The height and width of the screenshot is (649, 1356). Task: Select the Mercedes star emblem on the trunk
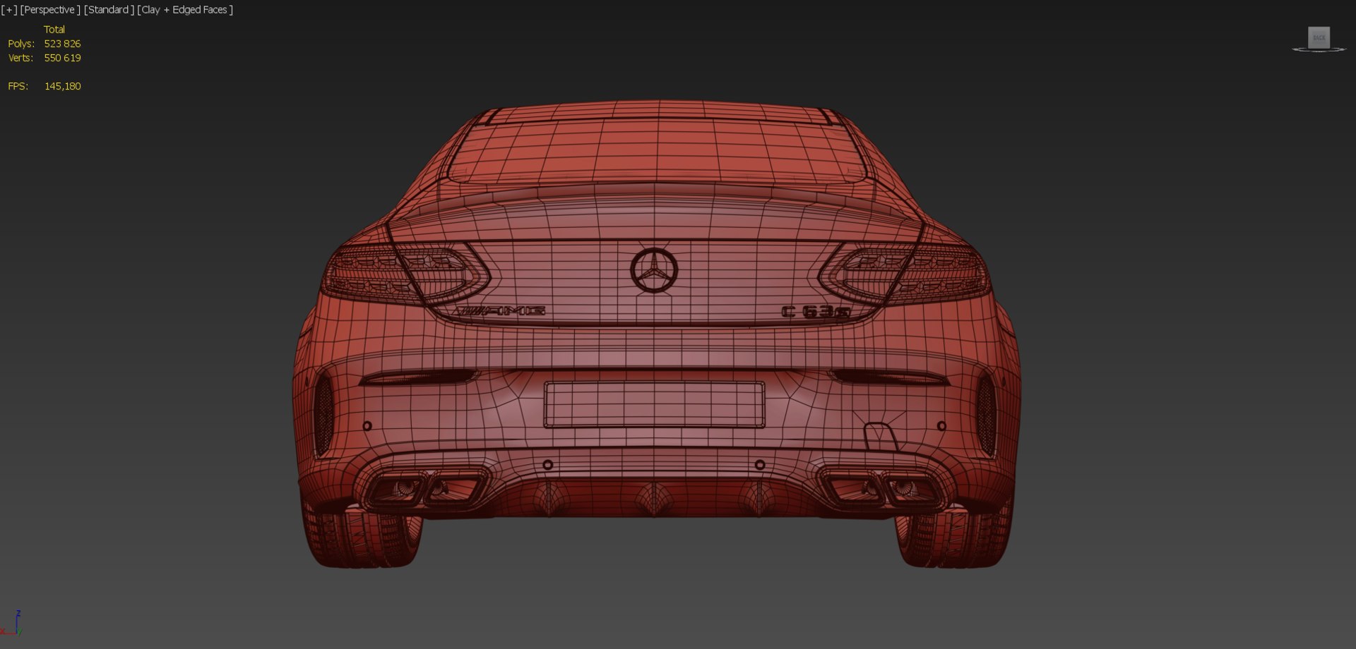point(654,270)
